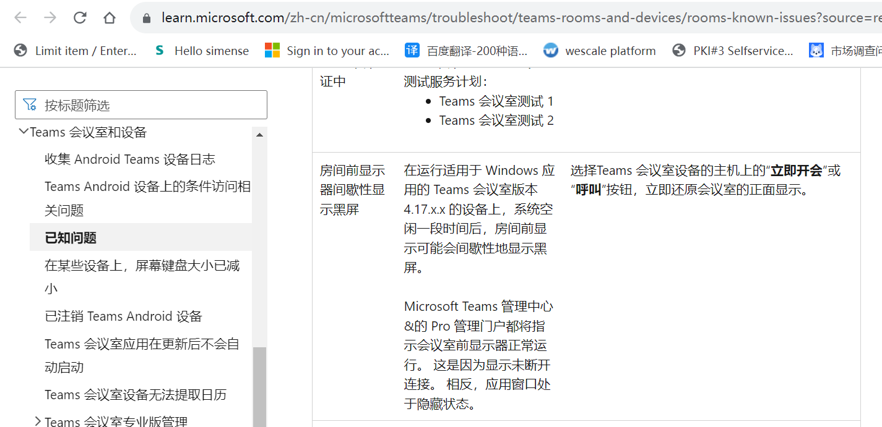
Task: Click 'Teams 会议室测试 1' list item
Action: pyautogui.click(x=496, y=101)
